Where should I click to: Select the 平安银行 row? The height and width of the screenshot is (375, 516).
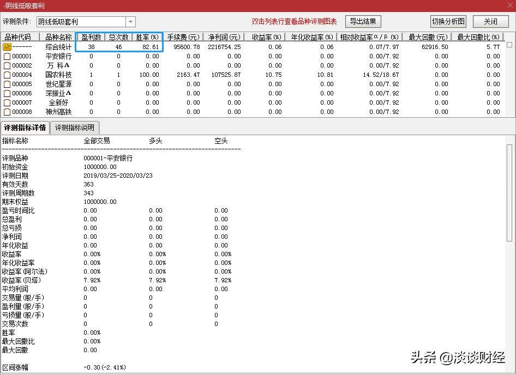point(253,56)
